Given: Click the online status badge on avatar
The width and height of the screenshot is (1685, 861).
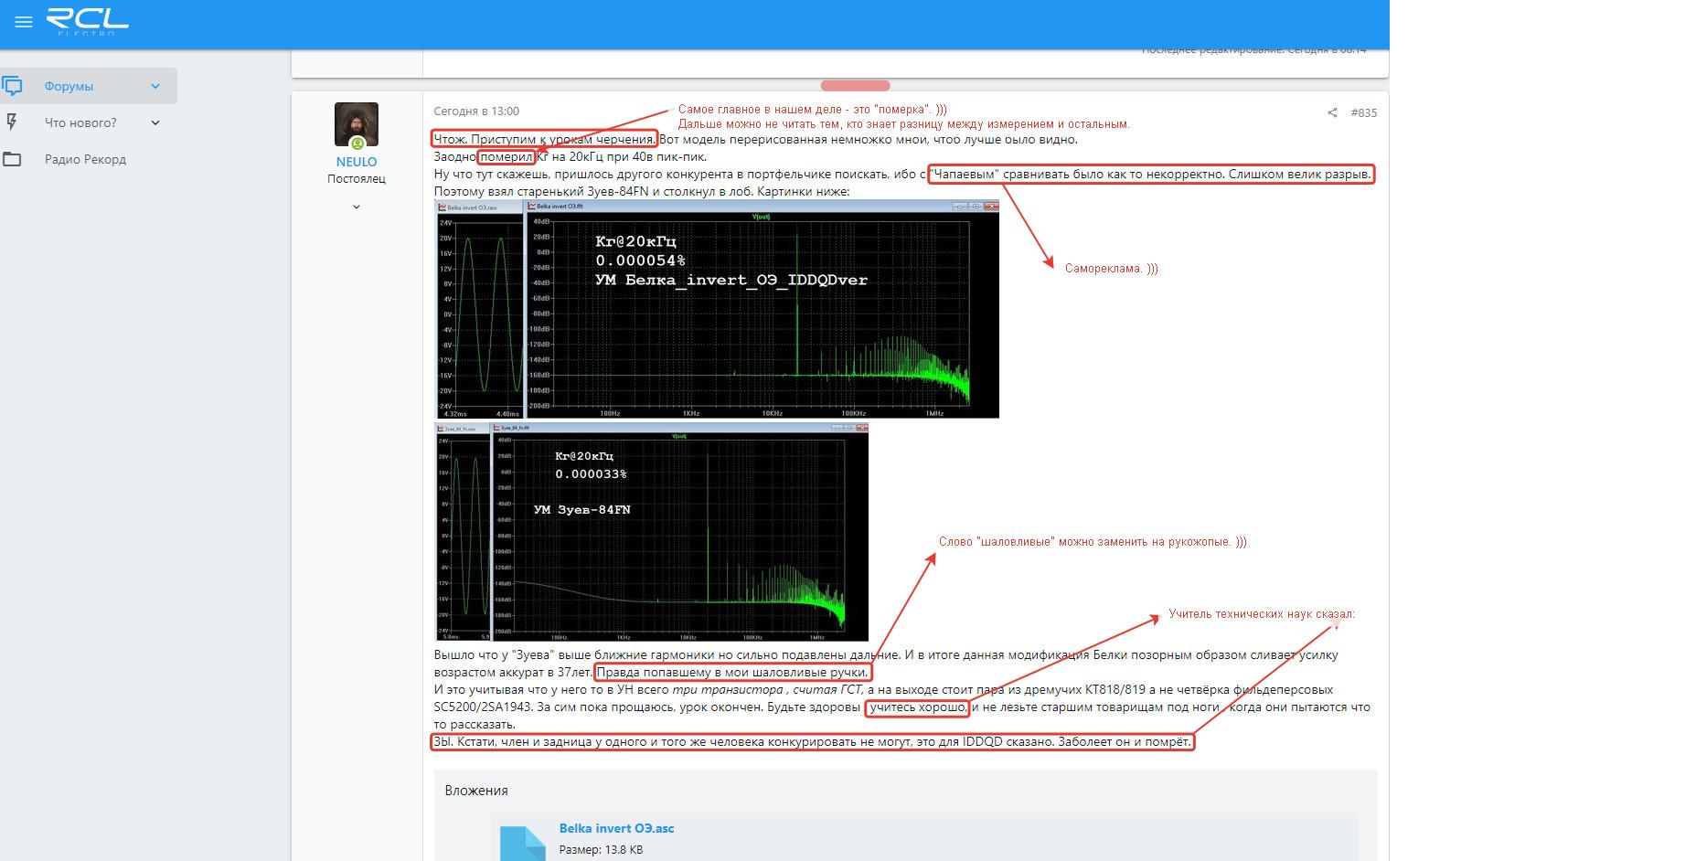Looking at the screenshot, I should (357, 143).
